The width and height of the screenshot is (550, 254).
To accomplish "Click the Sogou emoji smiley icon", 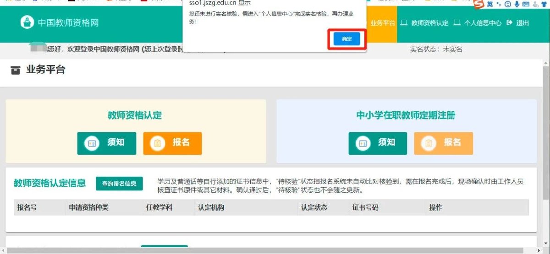I will (x=507, y=4).
